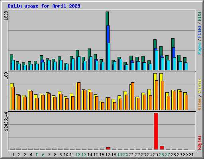Viewport: 204px width, 159px height.
Task: Click day label 24 on the x-axis
Action: pyautogui.click(x=149, y=155)
